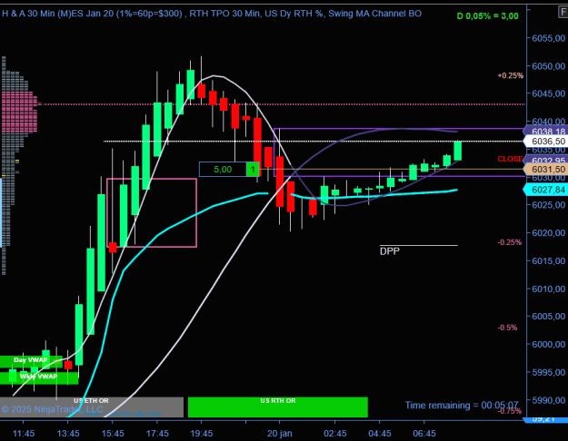
Task: Click the 19:45 time axis label
Action: pyautogui.click(x=202, y=434)
